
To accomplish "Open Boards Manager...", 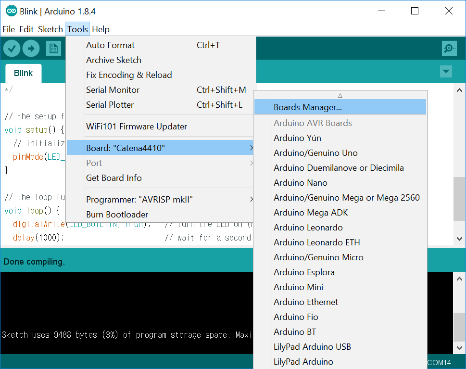I will pyautogui.click(x=340, y=107).
